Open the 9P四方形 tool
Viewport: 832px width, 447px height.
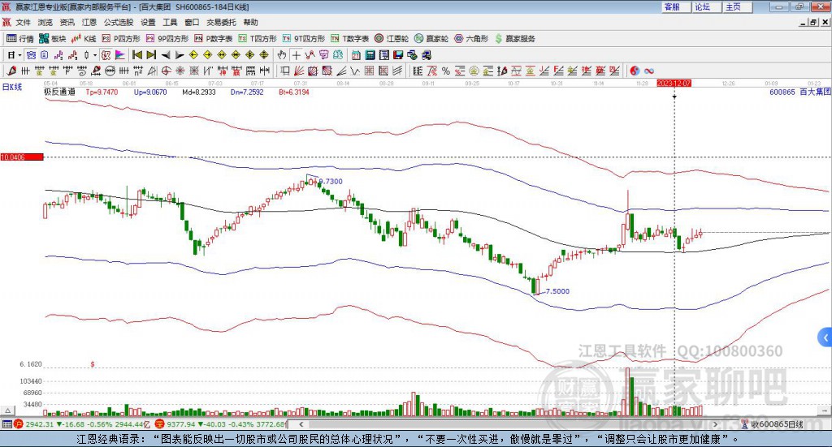pyautogui.click(x=167, y=39)
